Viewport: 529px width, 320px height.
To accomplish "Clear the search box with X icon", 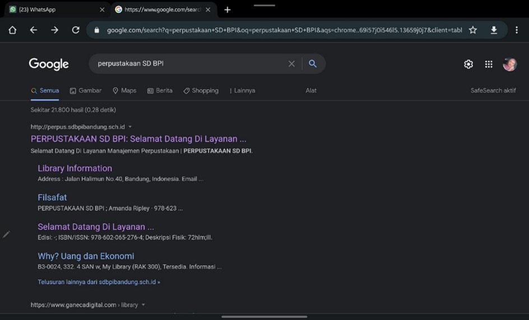I will click(291, 64).
